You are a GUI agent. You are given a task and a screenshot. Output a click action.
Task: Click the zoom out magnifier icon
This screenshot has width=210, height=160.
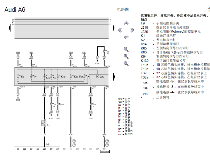[x=126, y=63]
